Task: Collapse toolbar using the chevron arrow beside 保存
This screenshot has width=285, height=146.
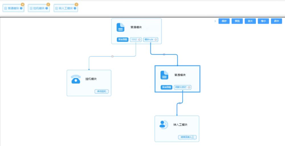Action: click(215, 21)
